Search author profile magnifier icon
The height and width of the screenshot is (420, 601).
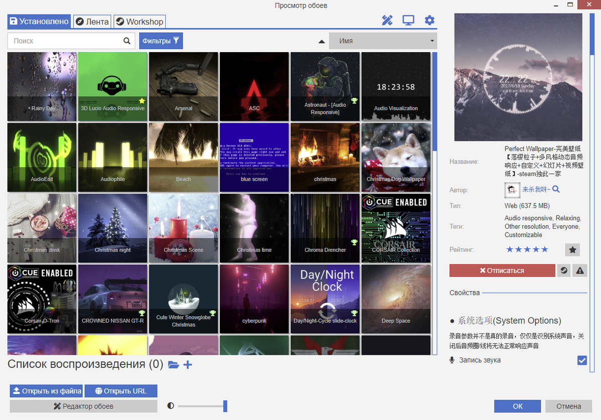point(555,189)
